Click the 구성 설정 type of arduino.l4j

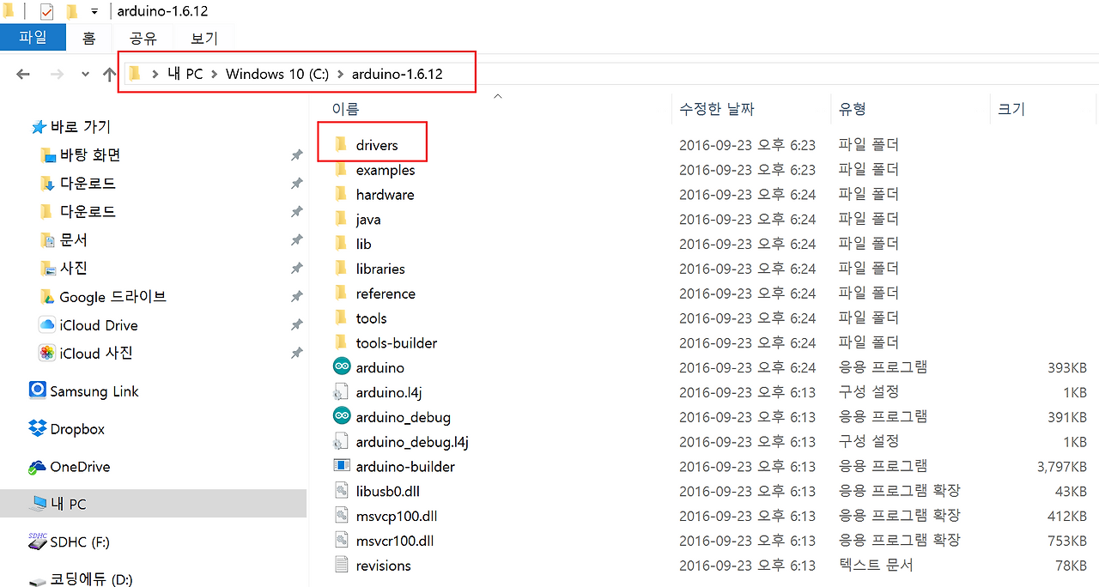pos(869,391)
